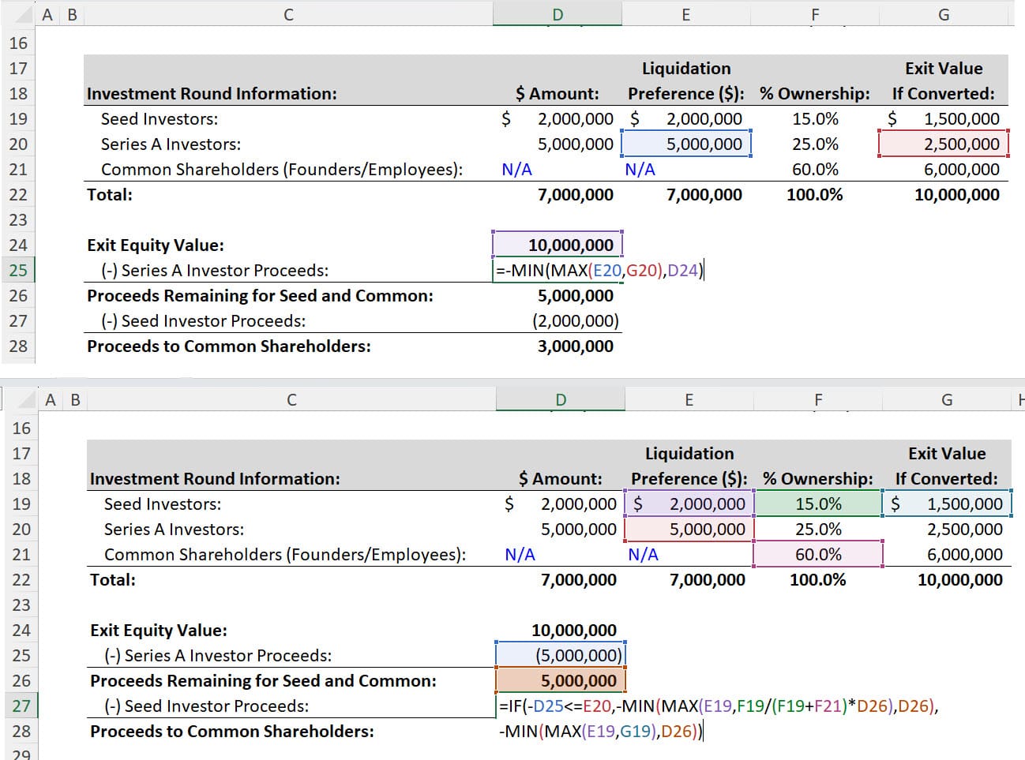
Task: Select the Seed Investors N/A cell
Action: (517, 168)
